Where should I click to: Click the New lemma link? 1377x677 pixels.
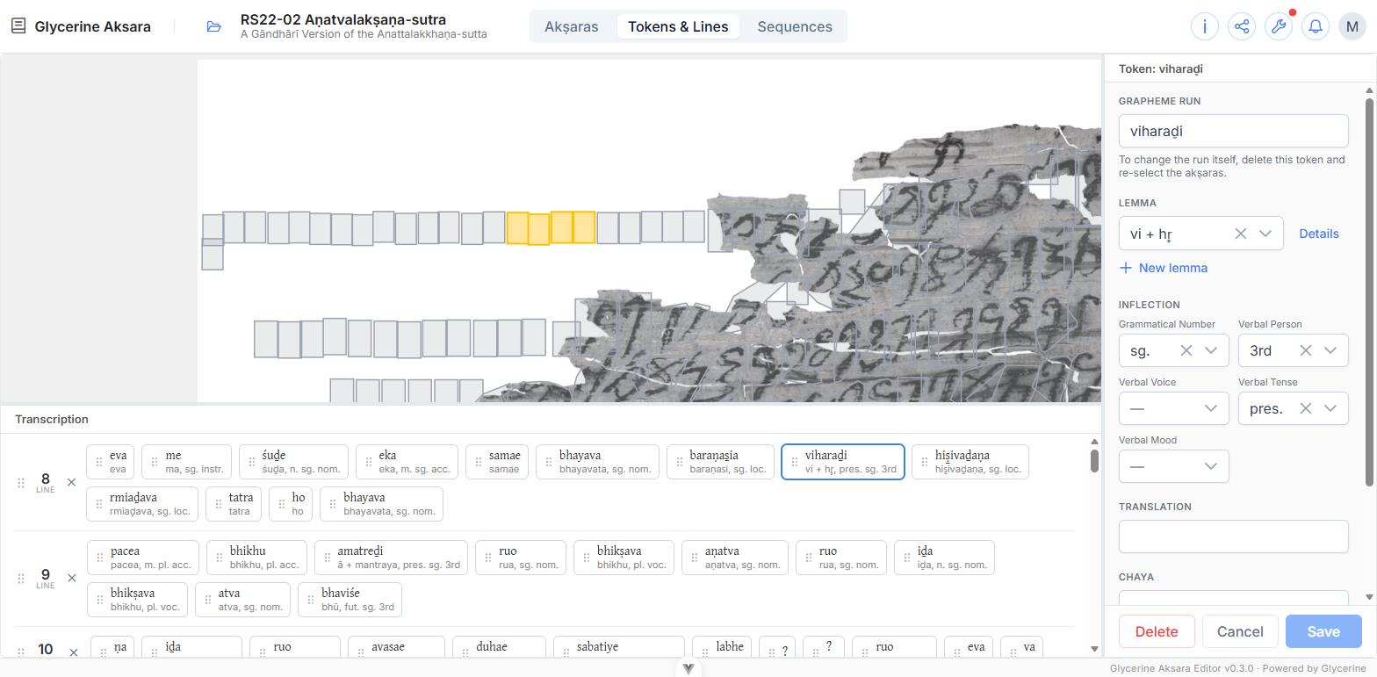coord(1164,268)
